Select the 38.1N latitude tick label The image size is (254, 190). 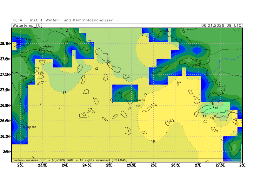pos(6,43)
